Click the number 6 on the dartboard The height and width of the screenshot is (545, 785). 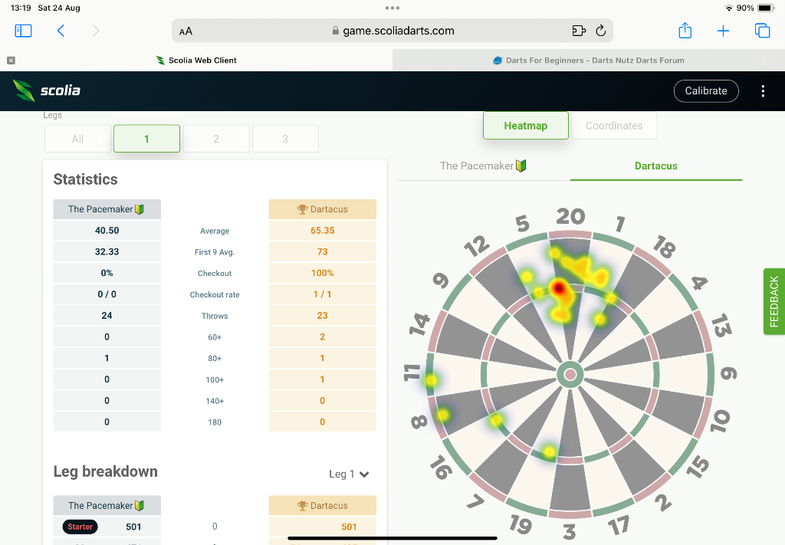pyautogui.click(x=728, y=373)
